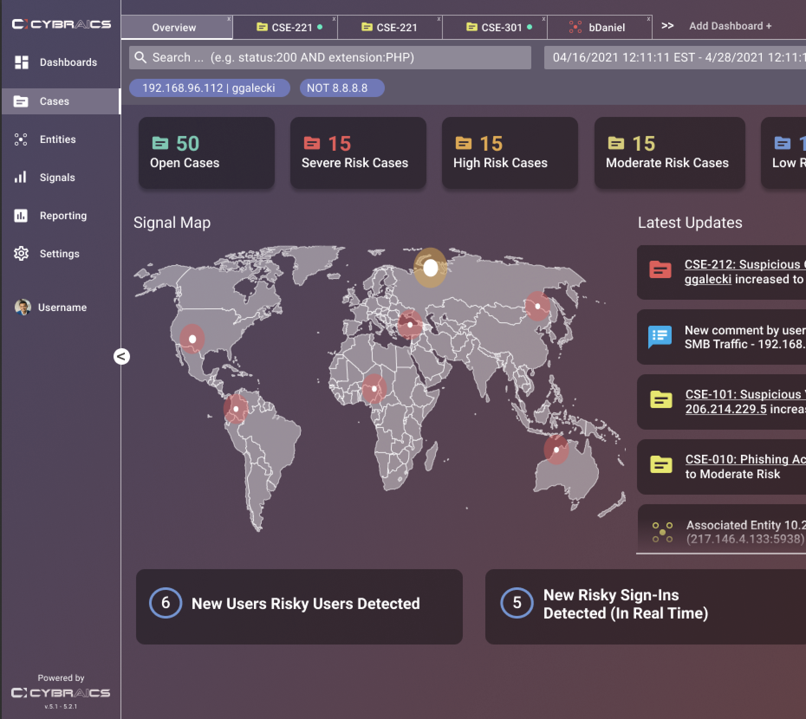Open New Risky Sign-Ins Detected card

click(x=646, y=607)
